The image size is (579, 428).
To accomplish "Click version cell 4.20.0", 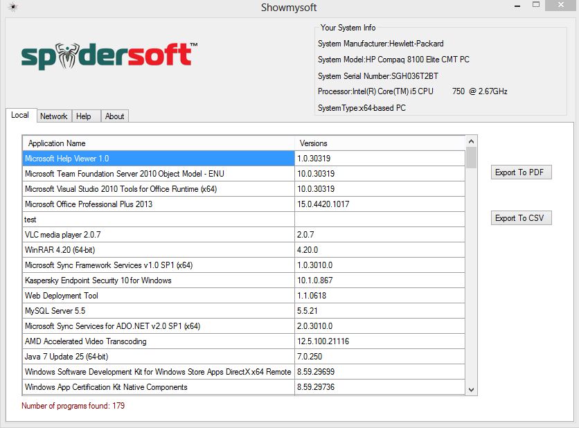I will click(380, 250).
